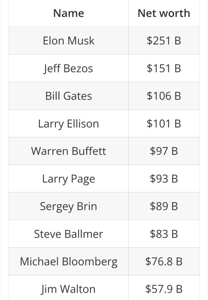Select Michael Bloomberg's name

(69, 262)
